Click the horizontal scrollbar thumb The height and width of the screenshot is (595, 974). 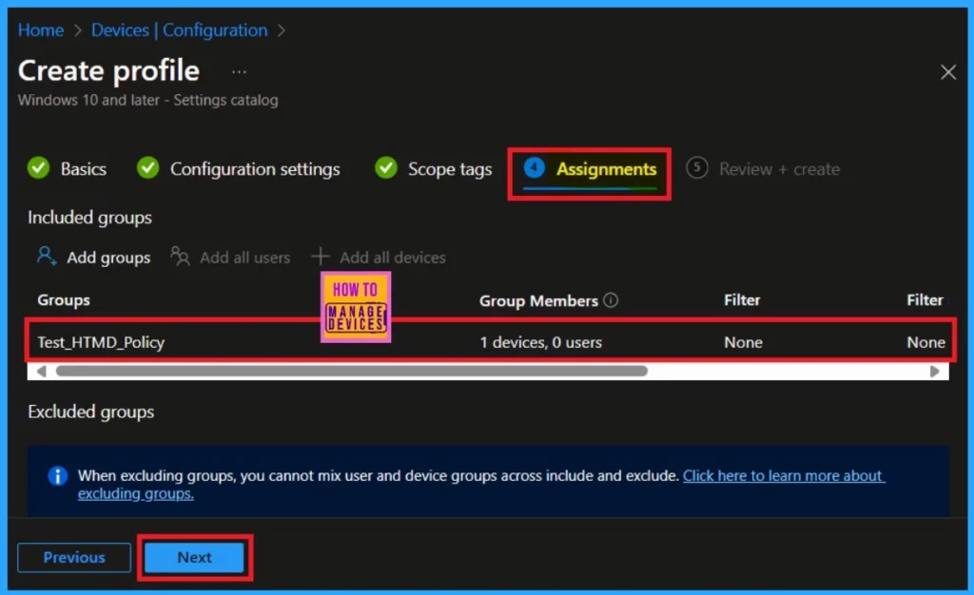(352, 371)
